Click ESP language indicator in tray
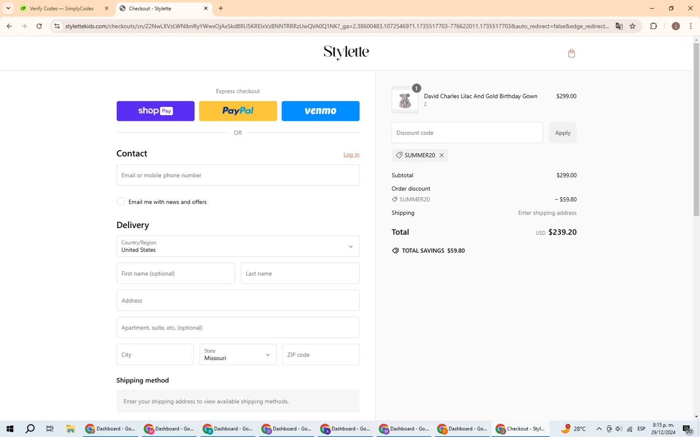The height and width of the screenshot is (437, 700). (x=641, y=429)
